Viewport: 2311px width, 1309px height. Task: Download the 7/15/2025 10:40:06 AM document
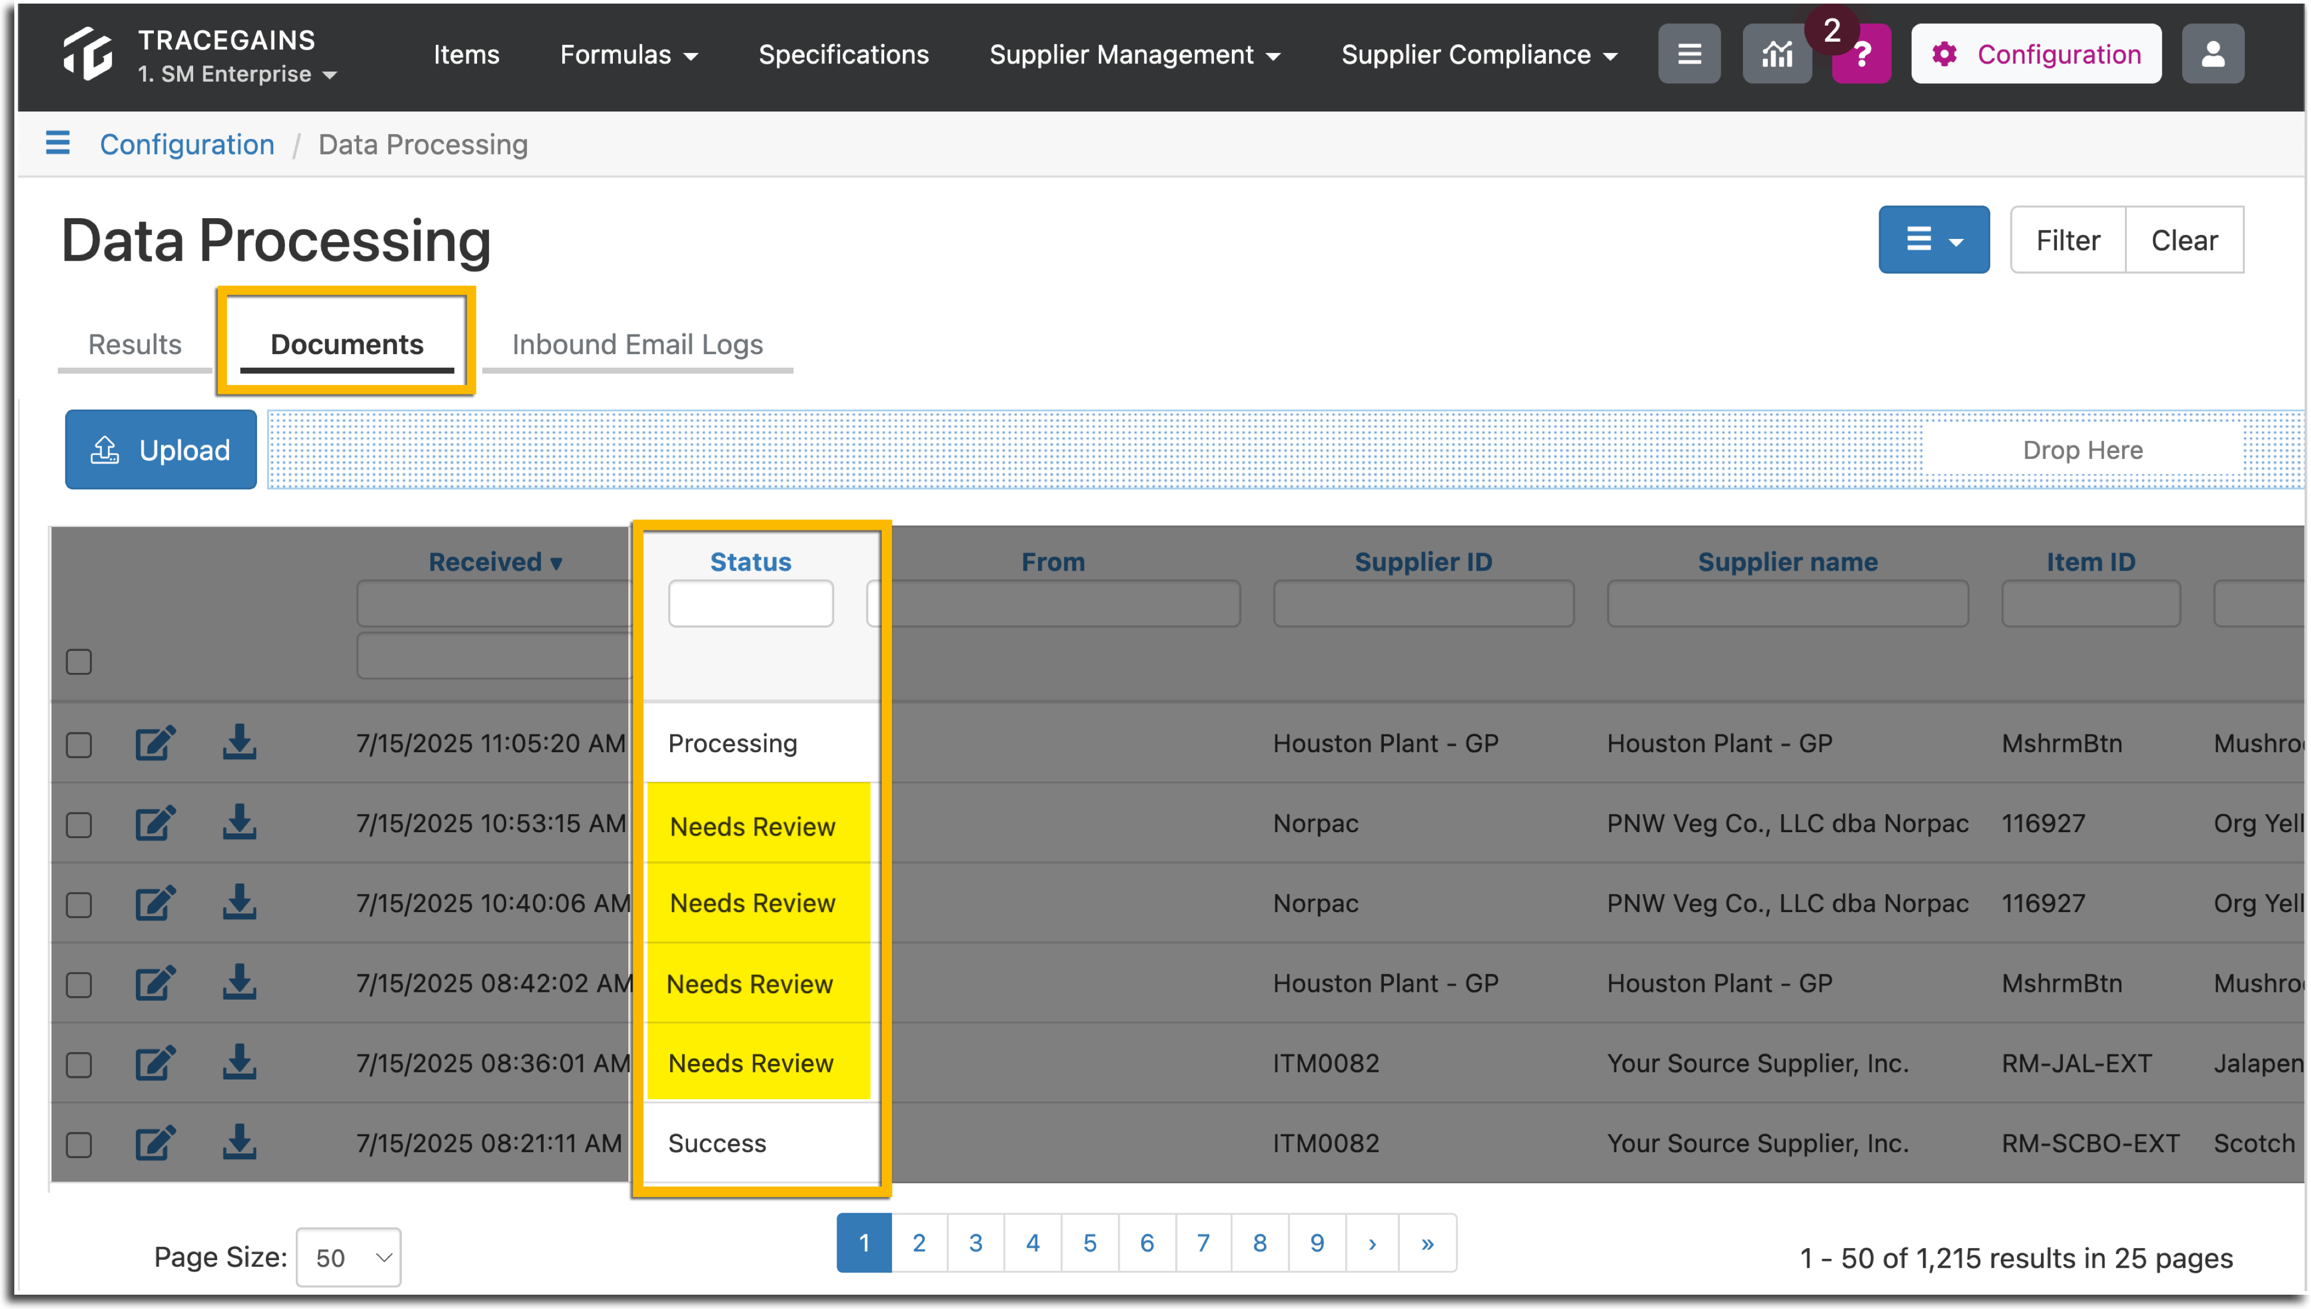click(x=239, y=902)
